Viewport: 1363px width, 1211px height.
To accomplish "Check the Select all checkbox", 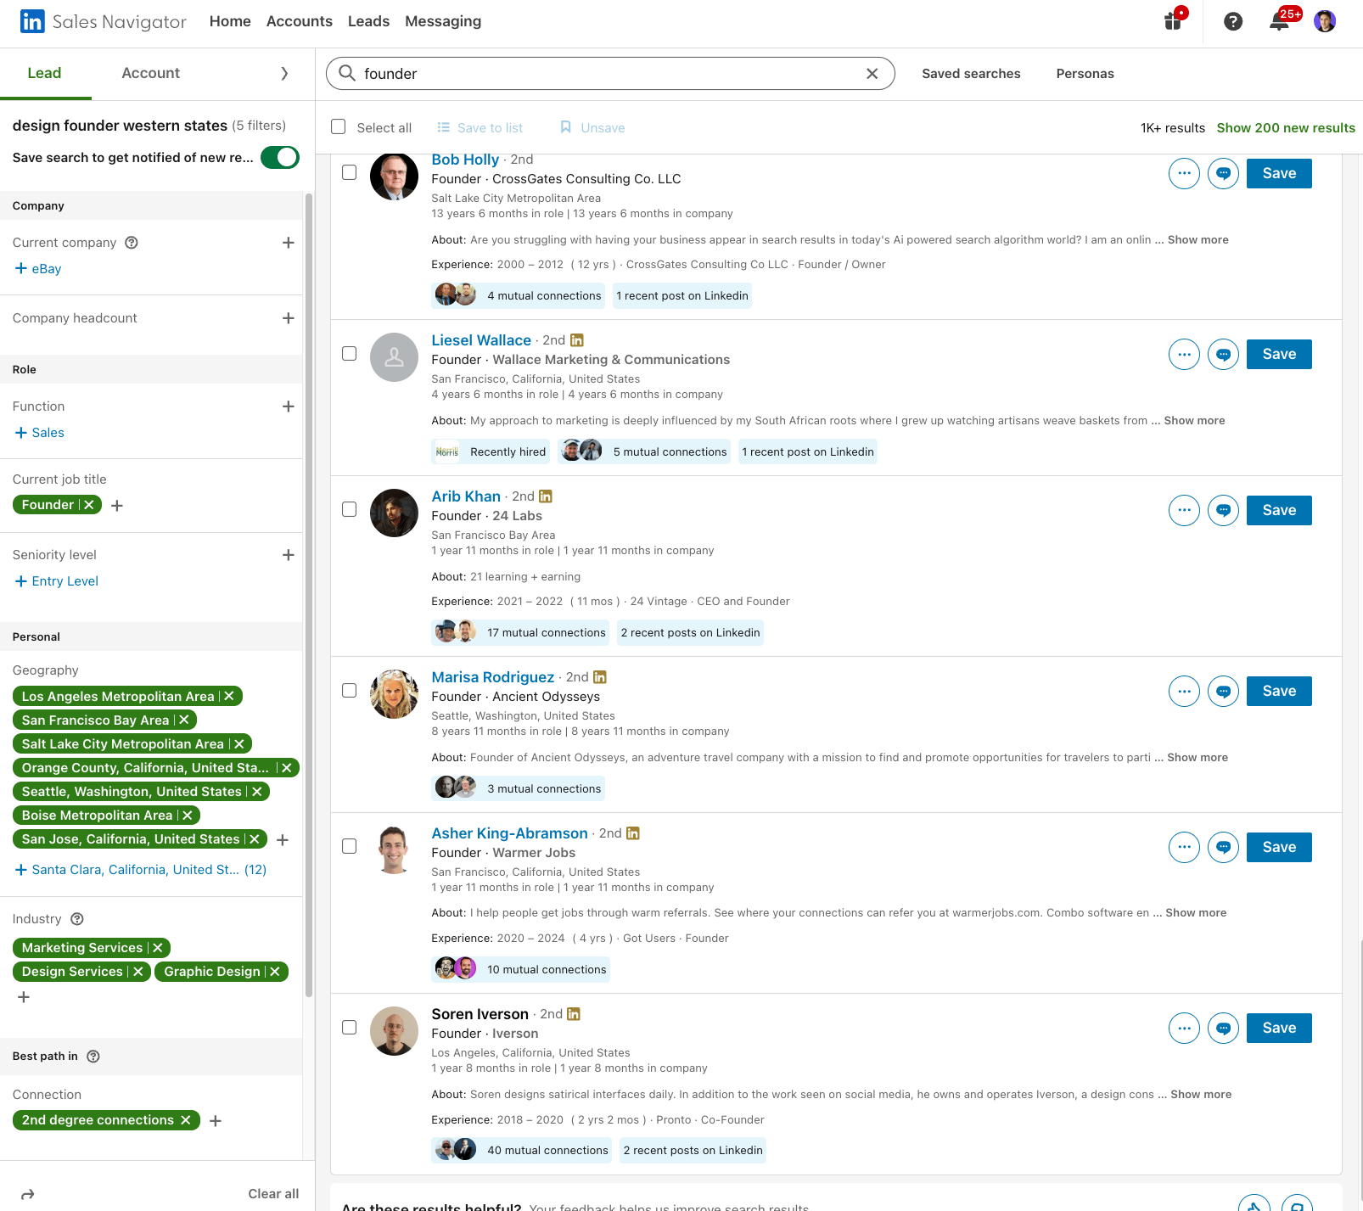I will 339,126.
